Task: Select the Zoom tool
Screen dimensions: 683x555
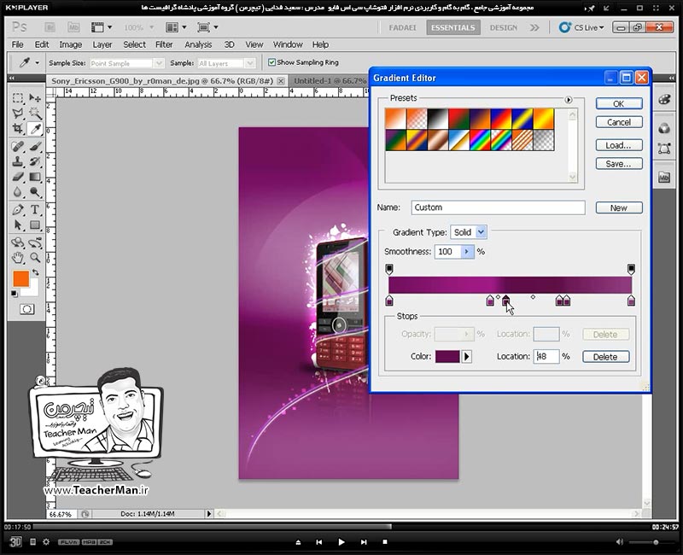Action: pos(35,258)
